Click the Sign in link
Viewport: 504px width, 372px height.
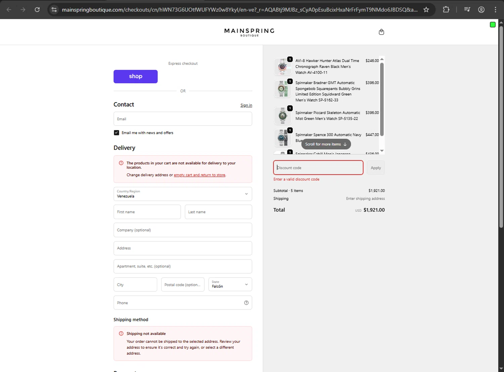point(246,105)
